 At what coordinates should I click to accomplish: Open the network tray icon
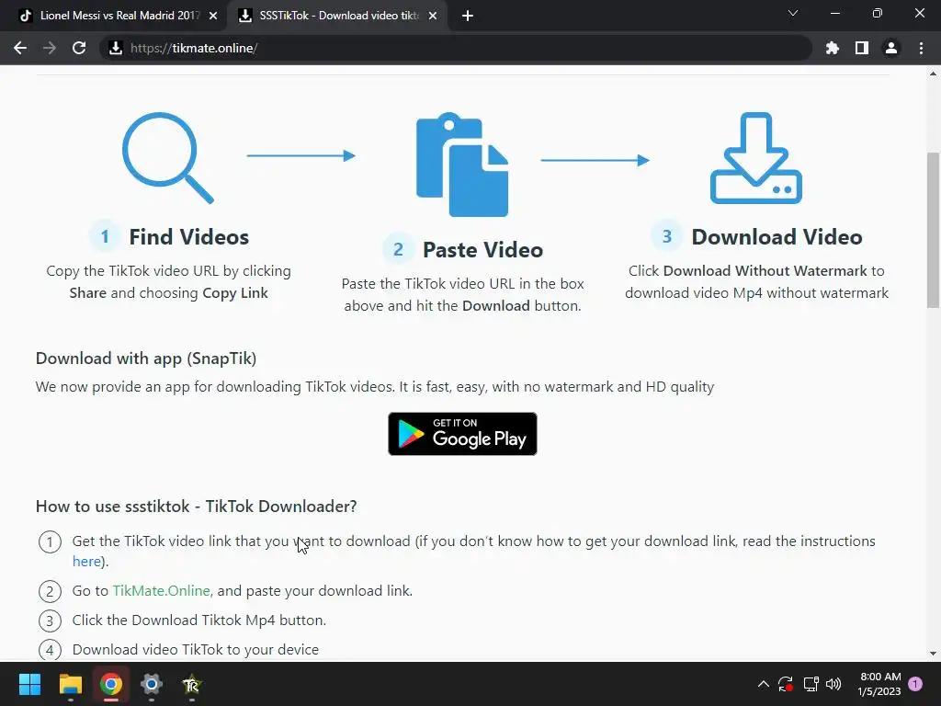pyautogui.click(x=811, y=684)
